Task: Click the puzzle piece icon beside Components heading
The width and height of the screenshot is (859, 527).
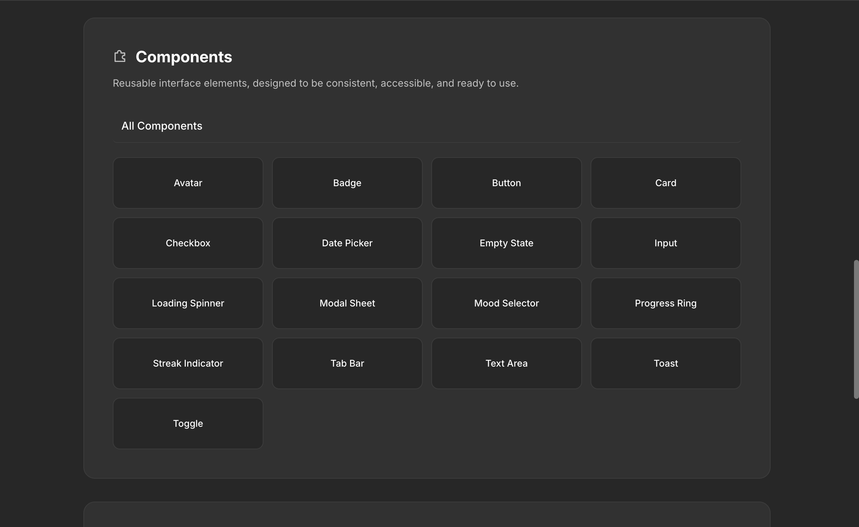Action: 120,56
